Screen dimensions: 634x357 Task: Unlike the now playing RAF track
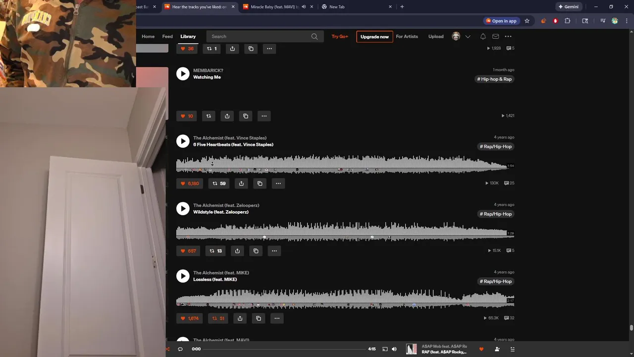pyautogui.click(x=481, y=349)
